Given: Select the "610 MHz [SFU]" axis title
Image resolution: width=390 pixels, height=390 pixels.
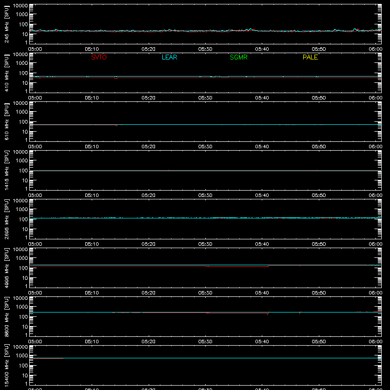Looking at the screenshot, I should tap(6, 121).
